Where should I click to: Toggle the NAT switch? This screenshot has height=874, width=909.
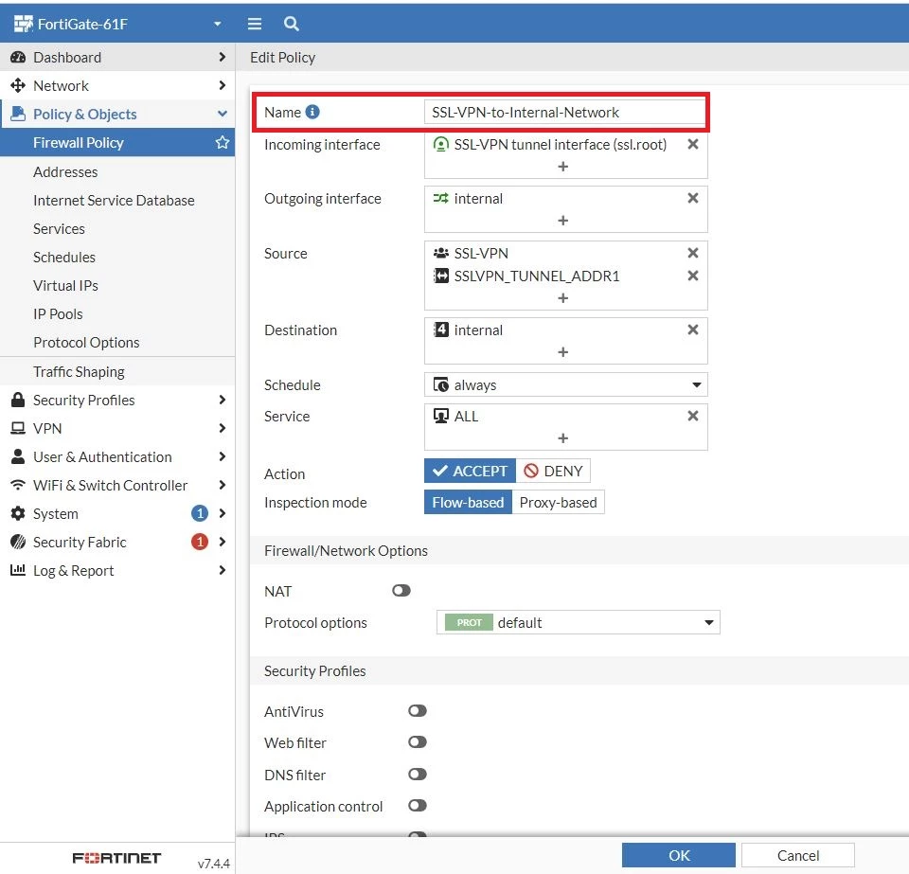tap(401, 591)
